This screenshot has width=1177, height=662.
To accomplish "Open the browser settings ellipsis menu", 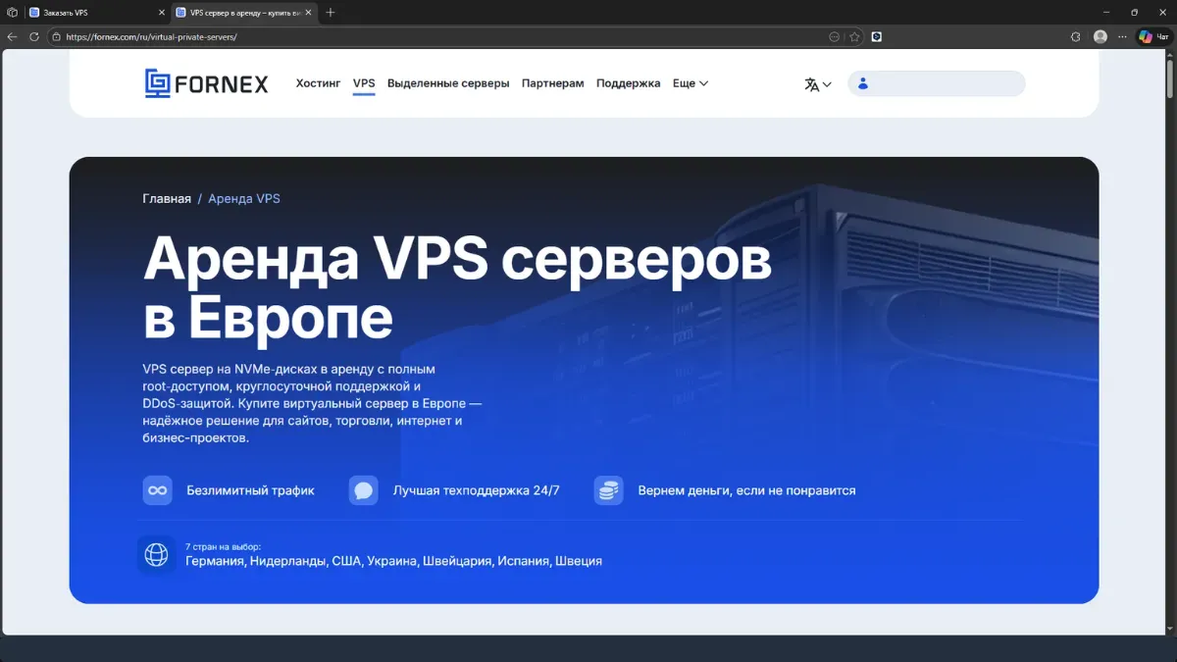I will (x=1122, y=36).
